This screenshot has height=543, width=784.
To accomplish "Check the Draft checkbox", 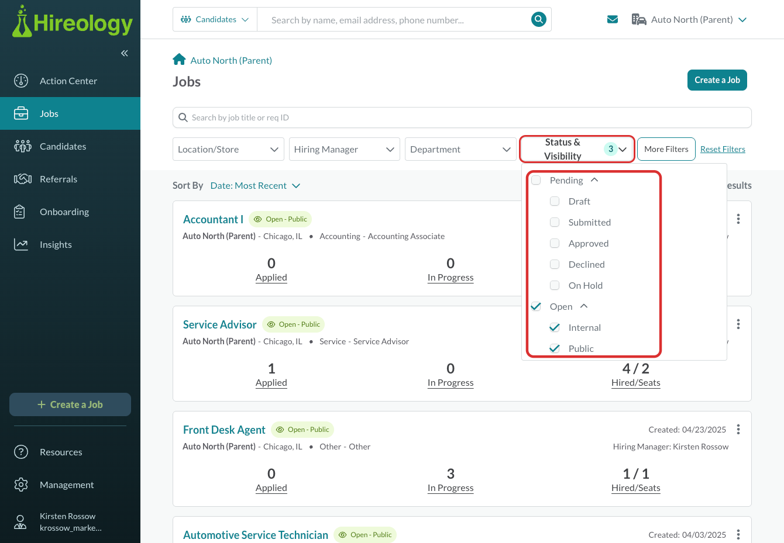I will point(555,201).
